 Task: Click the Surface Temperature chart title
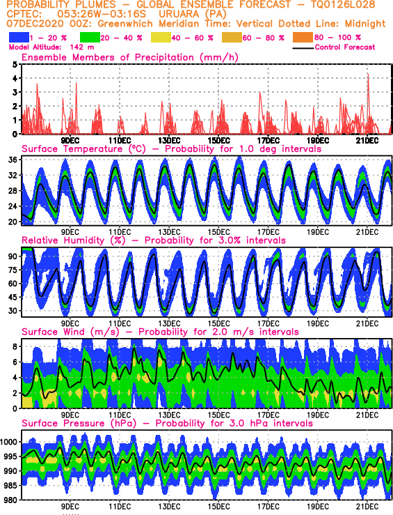(x=171, y=148)
